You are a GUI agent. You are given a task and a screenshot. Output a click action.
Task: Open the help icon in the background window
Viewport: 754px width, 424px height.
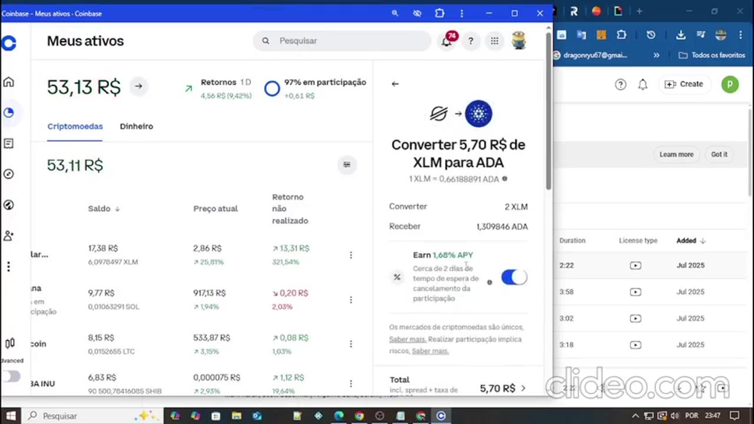620,84
